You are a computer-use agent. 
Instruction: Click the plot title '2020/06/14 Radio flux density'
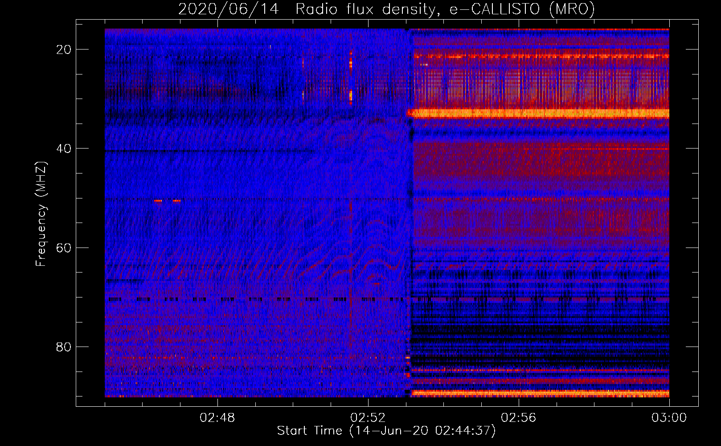(386, 9)
